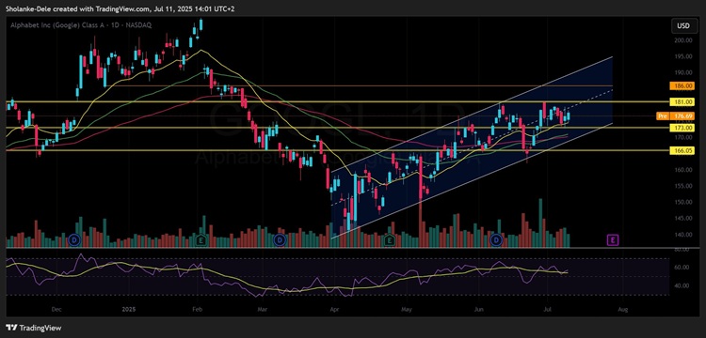The width and height of the screenshot is (706, 338).
Task: Select the Apr label on time axis
Action: click(333, 310)
